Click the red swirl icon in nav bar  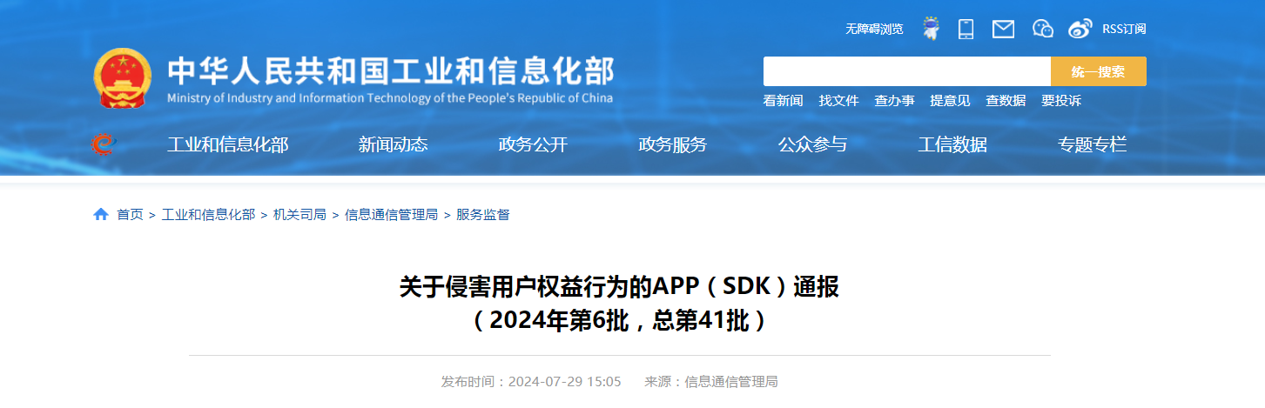click(x=104, y=144)
